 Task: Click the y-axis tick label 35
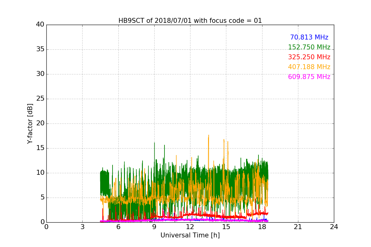(x=40, y=49)
